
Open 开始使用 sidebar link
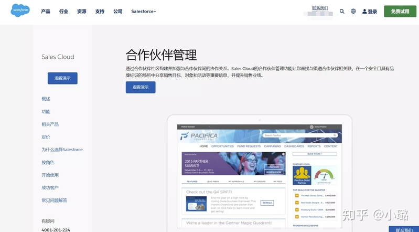pyautogui.click(x=50, y=175)
